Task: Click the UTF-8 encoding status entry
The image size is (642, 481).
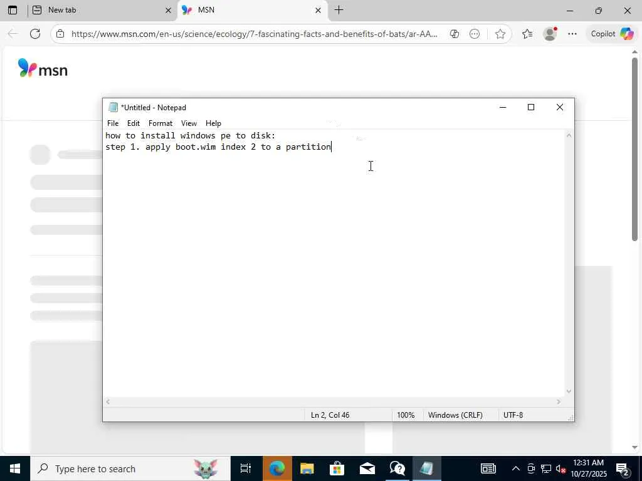Action: point(513,415)
